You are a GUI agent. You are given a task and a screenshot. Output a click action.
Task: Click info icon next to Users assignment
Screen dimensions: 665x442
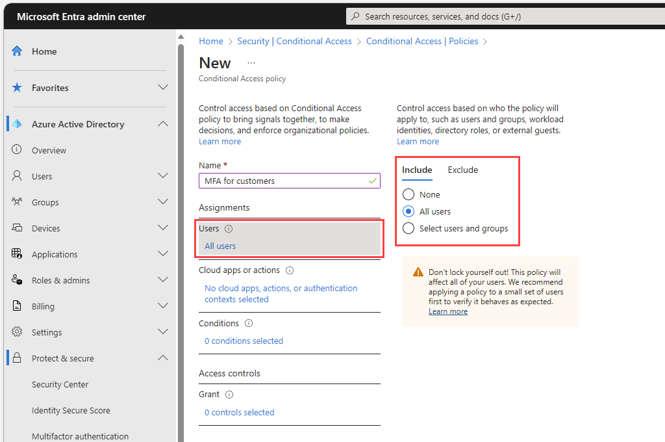(229, 229)
